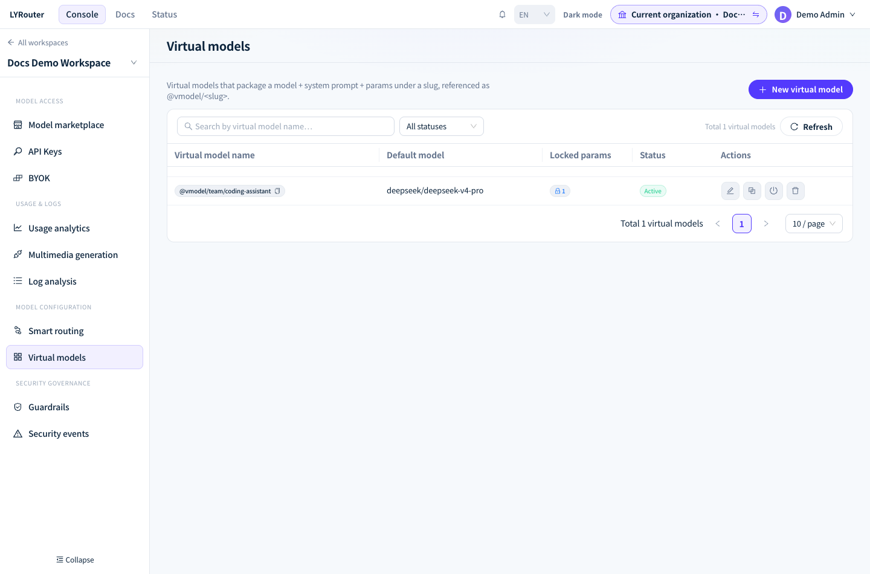The height and width of the screenshot is (574, 870).
Task: Change the 10 / page size dropdown
Action: click(x=814, y=224)
